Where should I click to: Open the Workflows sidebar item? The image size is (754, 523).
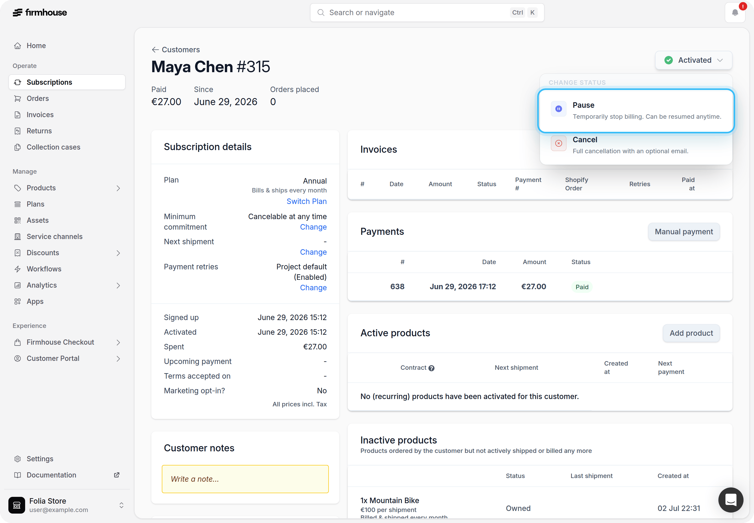pyautogui.click(x=67, y=269)
